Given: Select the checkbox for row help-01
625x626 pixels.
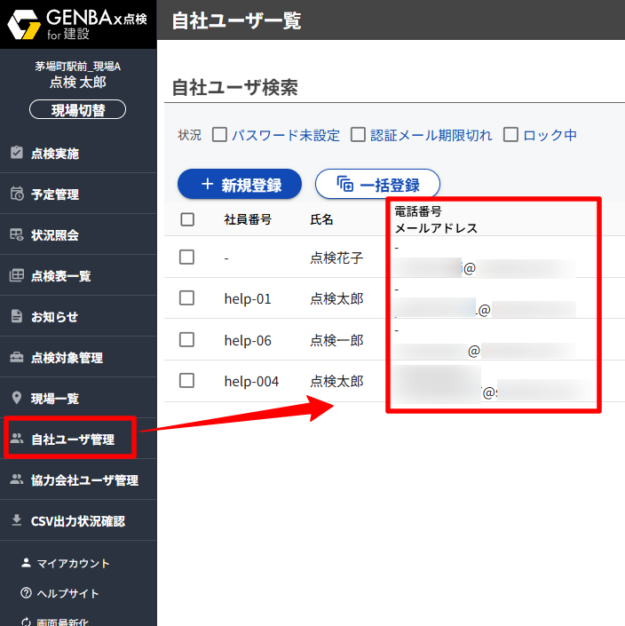Looking at the screenshot, I should click(x=186, y=298).
